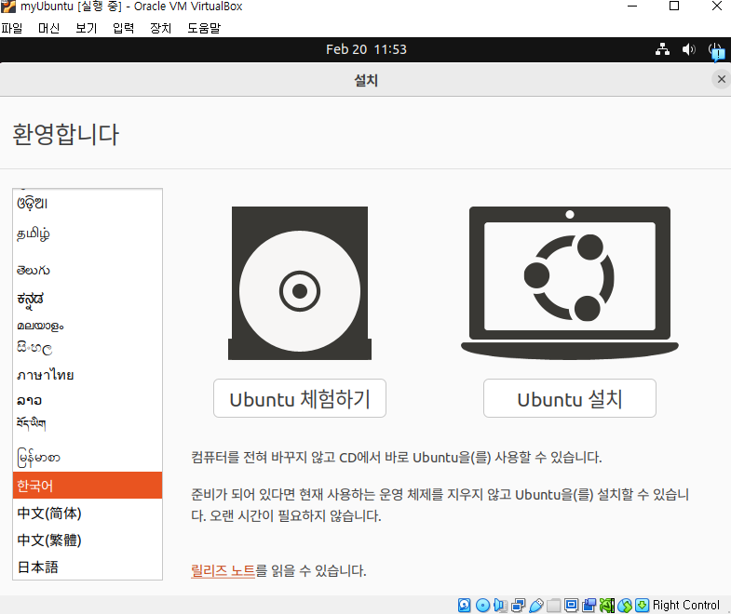Select മലയാളം in the language list

[88, 326]
